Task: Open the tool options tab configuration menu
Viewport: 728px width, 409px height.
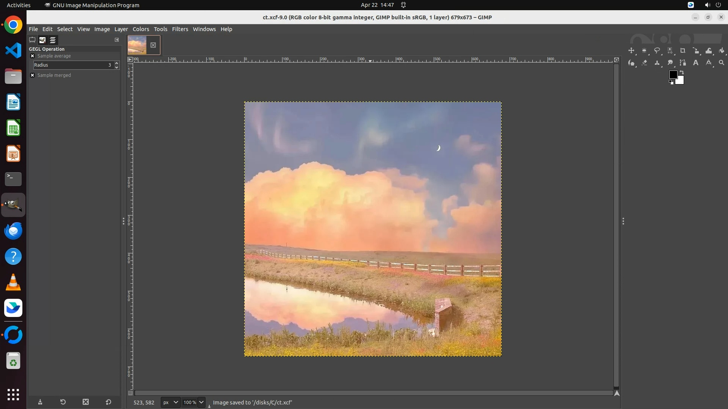Action: (117, 40)
